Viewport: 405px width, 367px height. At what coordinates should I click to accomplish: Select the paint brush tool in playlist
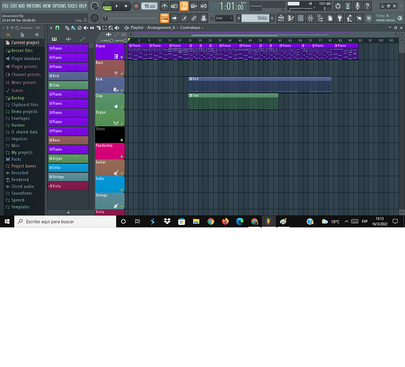click(x=73, y=28)
